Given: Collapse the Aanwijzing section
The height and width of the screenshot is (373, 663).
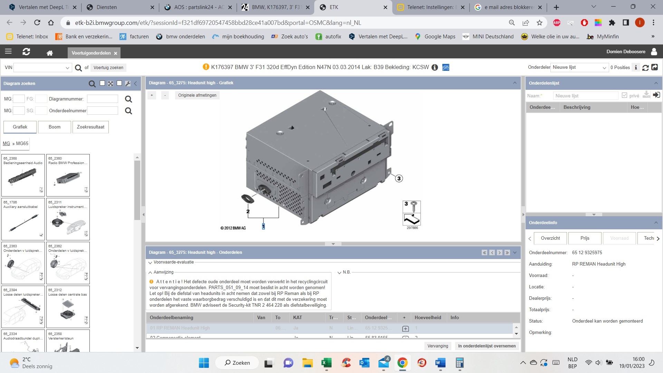Looking at the screenshot, I should pos(150,272).
